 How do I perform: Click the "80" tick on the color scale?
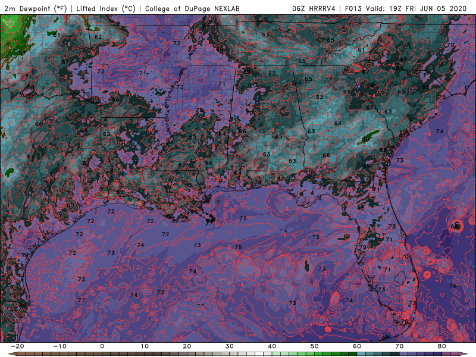[x=442, y=346]
